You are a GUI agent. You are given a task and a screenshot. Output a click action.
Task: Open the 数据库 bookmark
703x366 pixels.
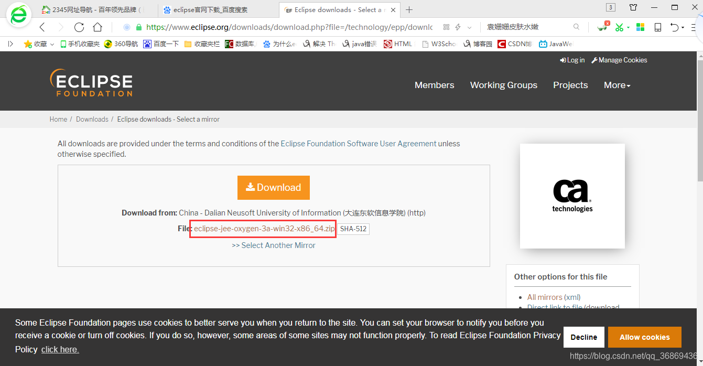click(x=240, y=44)
